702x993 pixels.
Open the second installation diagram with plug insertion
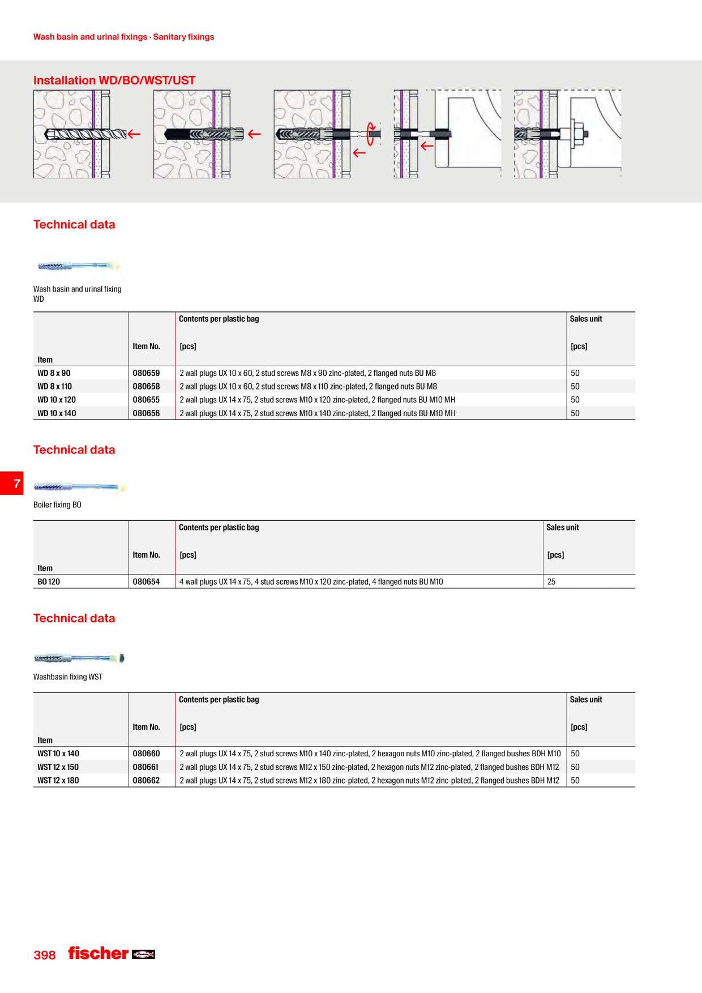(207, 134)
